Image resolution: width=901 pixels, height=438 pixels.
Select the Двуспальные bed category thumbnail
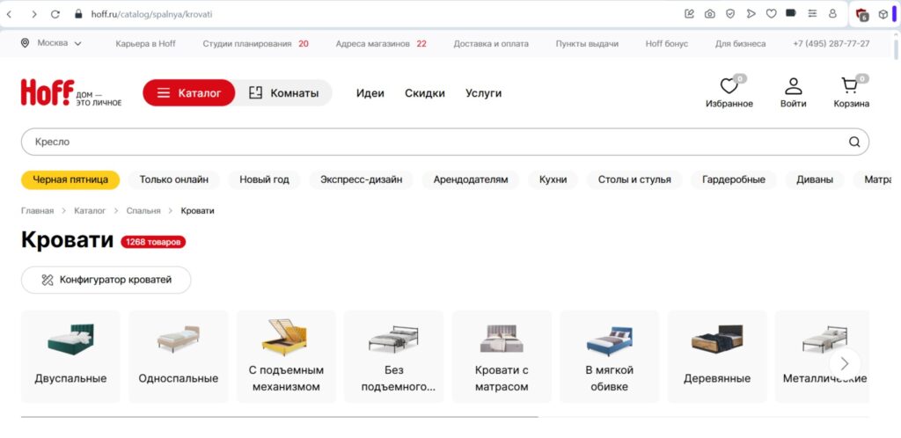(x=71, y=356)
